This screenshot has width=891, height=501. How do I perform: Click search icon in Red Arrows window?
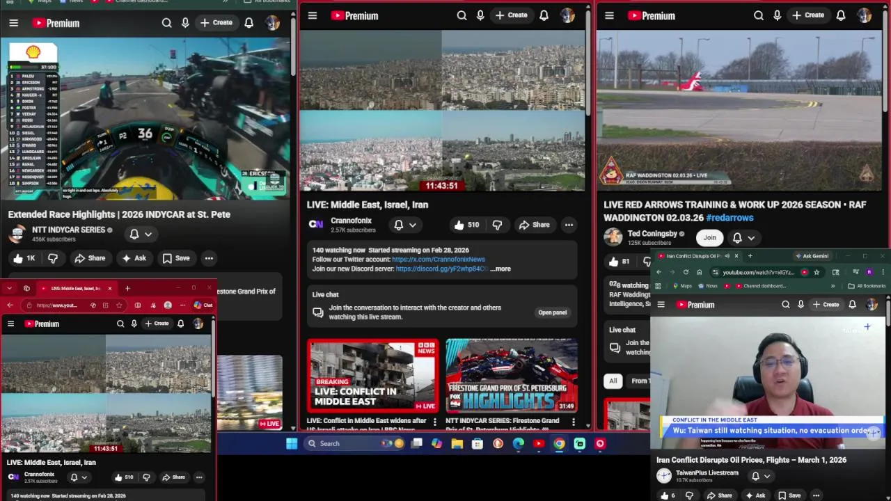759,15
